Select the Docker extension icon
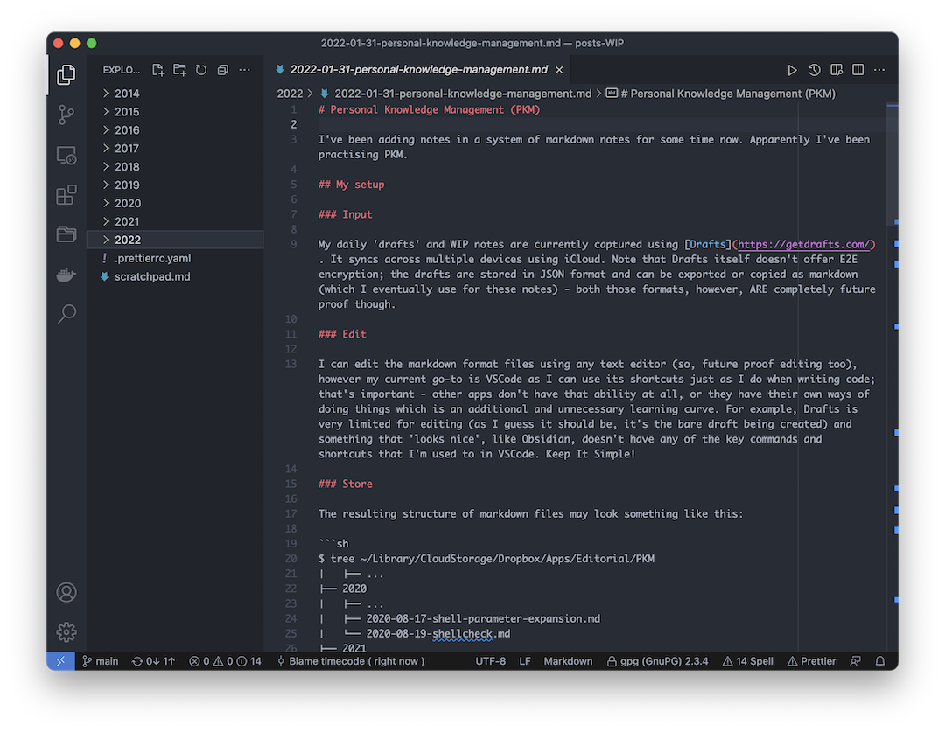The image size is (945, 732). coord(66,274)
